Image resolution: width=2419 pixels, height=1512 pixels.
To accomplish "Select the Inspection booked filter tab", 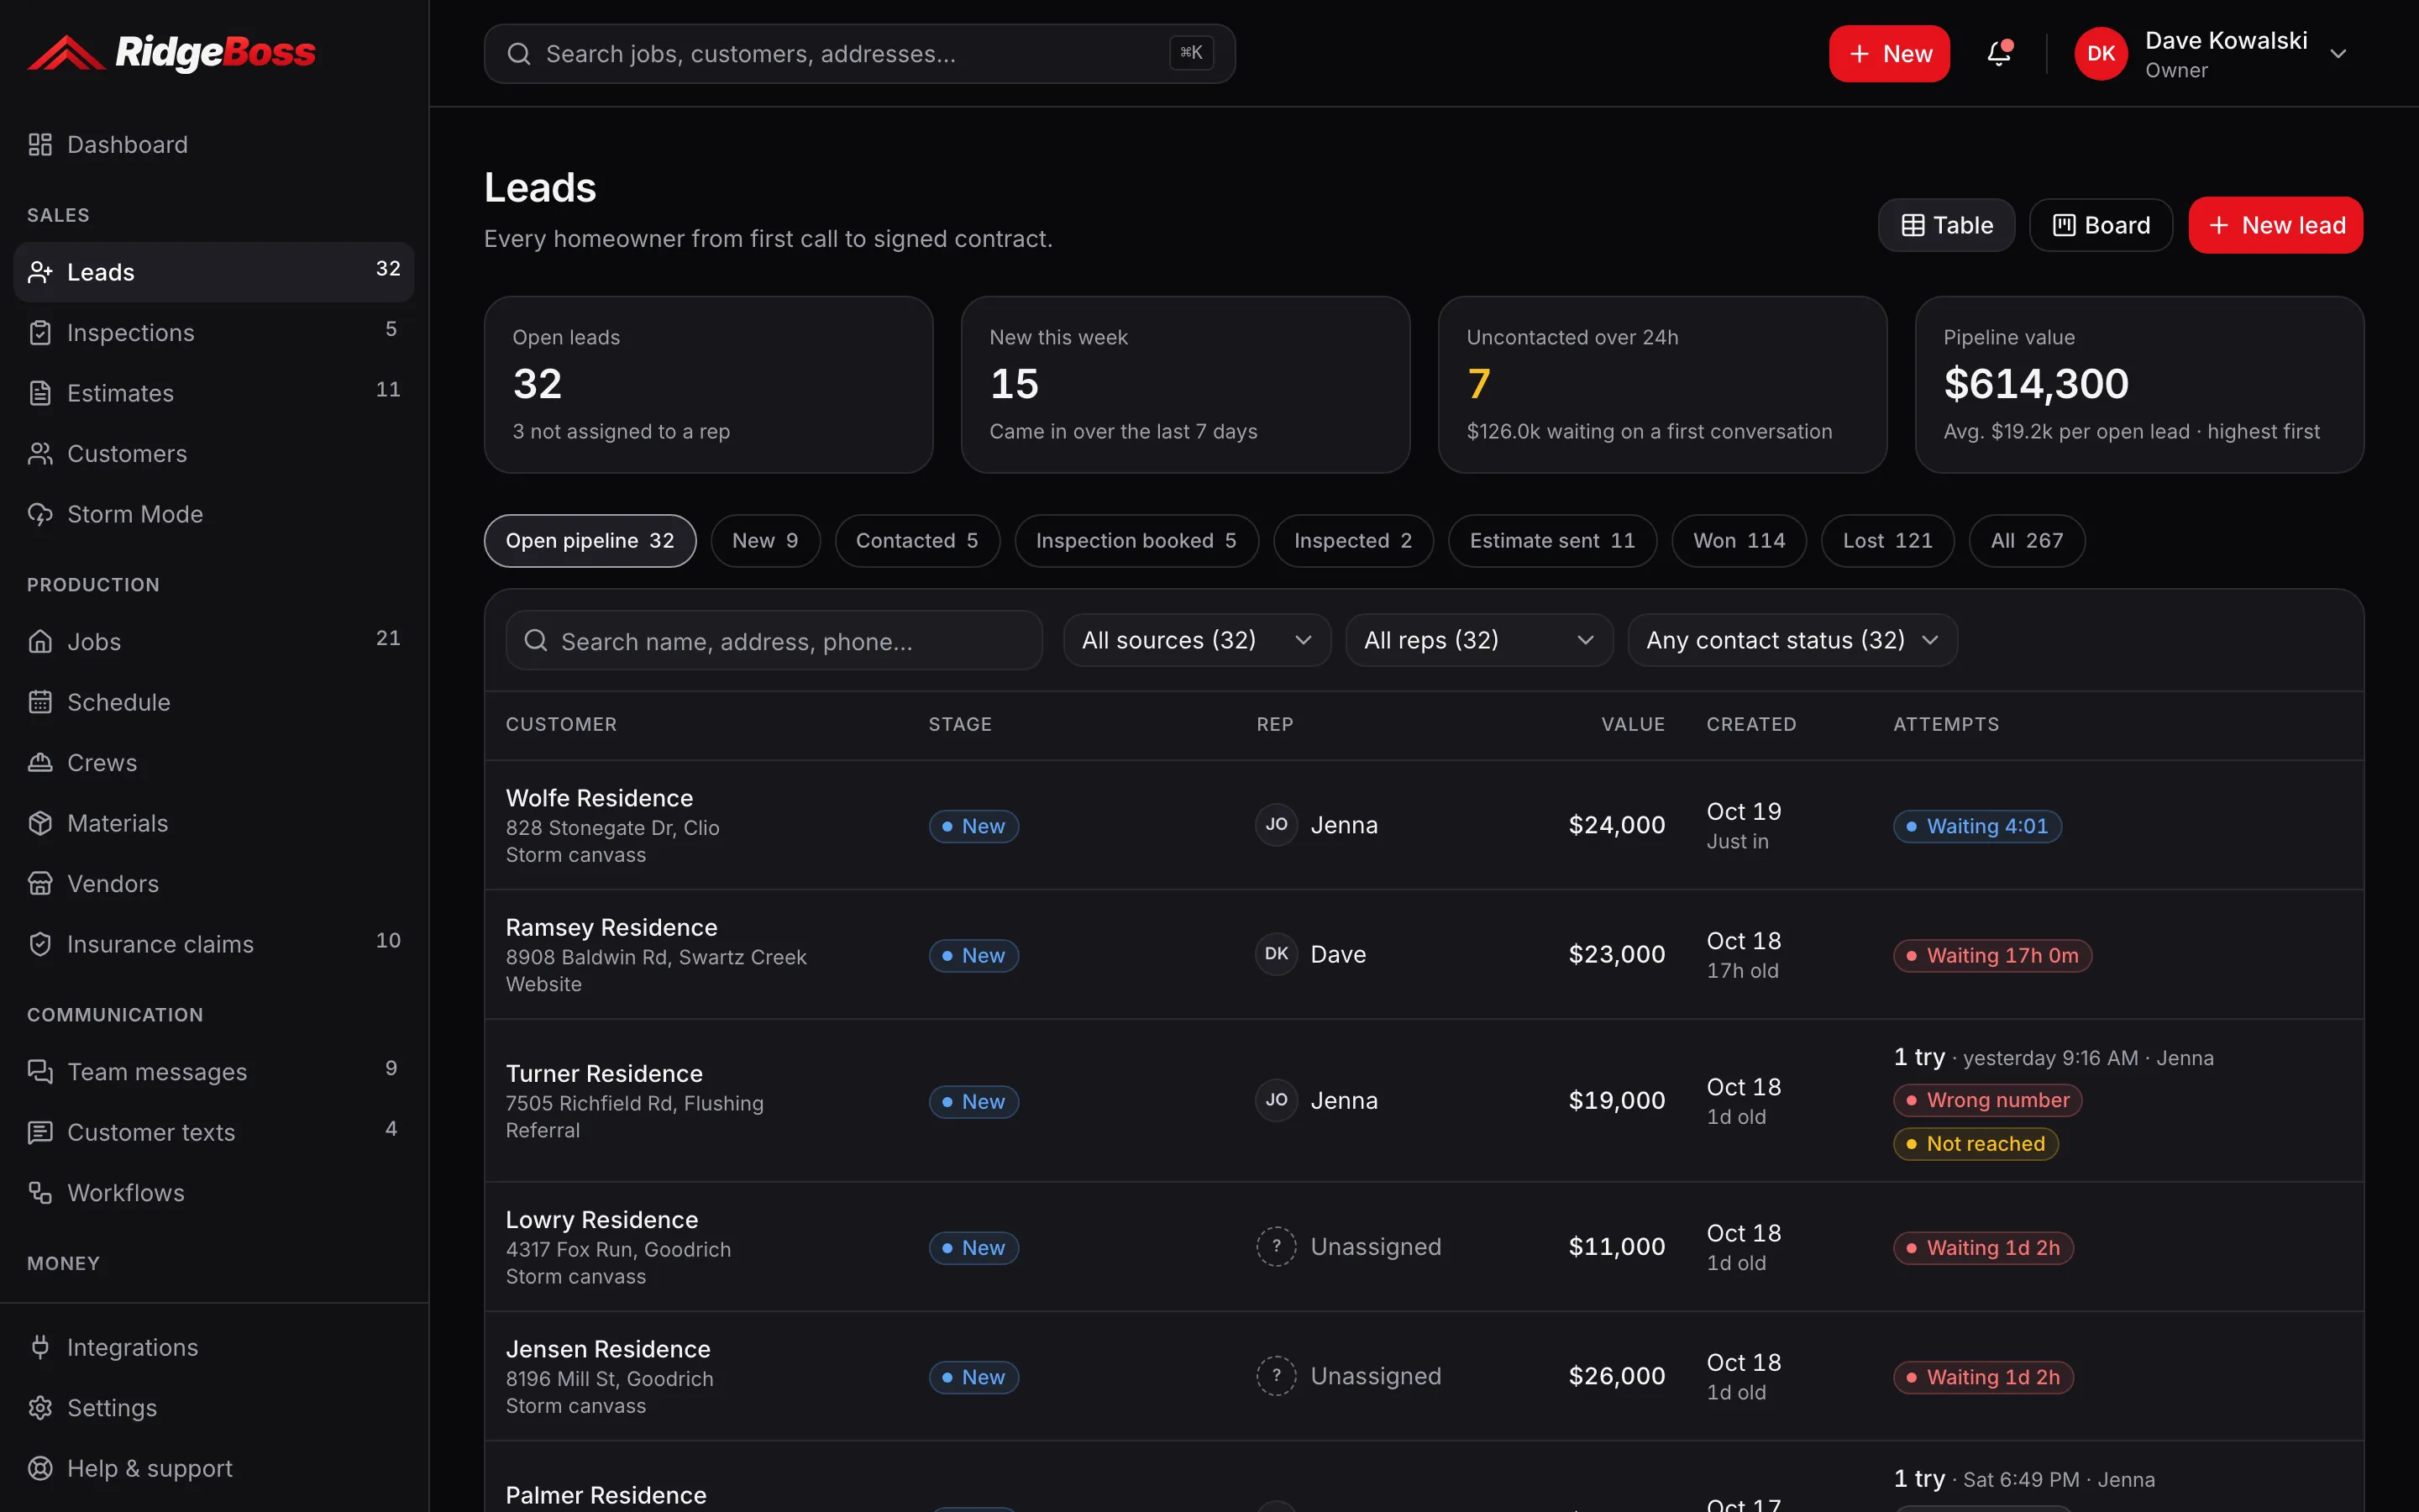I will [x=1136, y=541].
